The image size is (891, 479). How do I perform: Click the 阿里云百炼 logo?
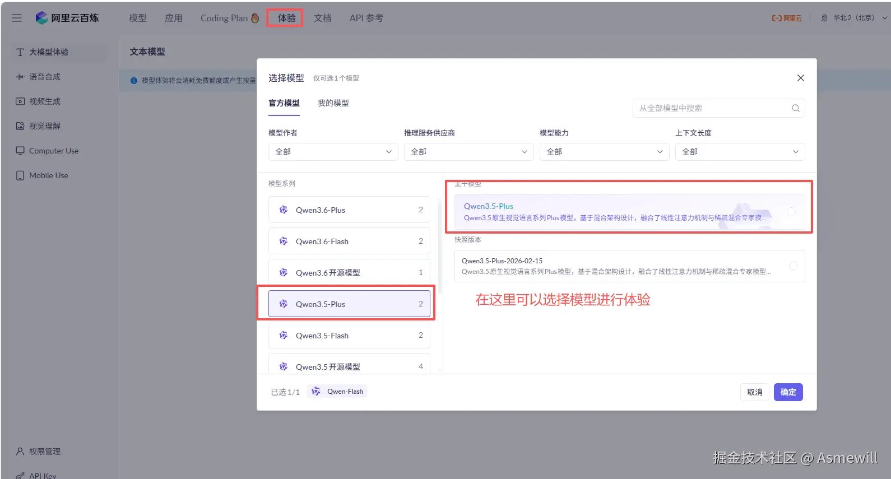coord(67,18)
